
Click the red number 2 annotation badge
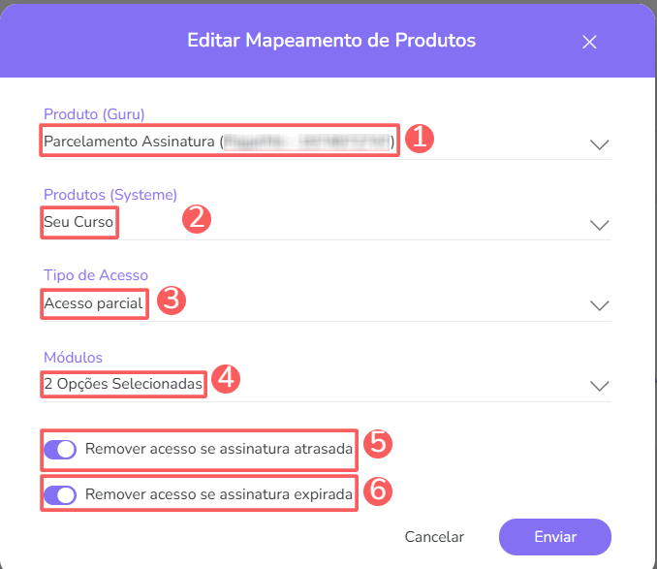pyautogui.click(x=198, y=218)
